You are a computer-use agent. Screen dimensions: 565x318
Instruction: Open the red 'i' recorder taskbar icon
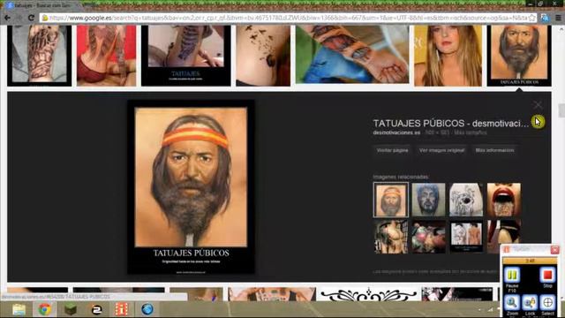point(122,309)
